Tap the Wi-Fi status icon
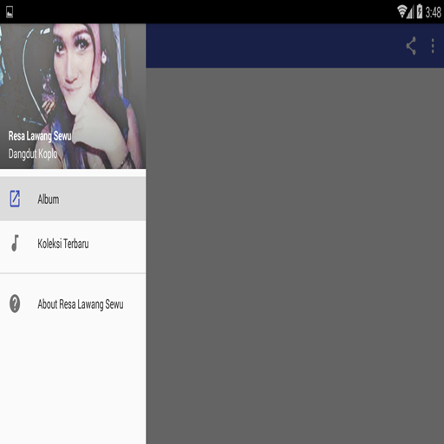The width and height of the screenshot is (444, 444). [x=402, y=11]
